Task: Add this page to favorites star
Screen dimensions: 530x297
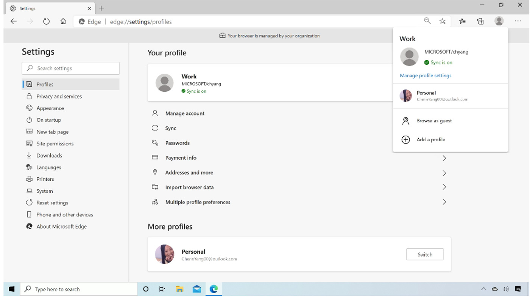Action: [442, 22]
